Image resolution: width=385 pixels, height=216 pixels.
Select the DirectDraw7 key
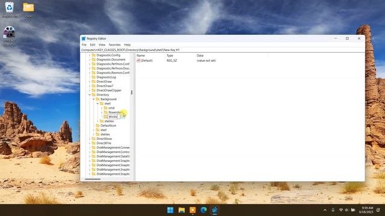(105, 86)
